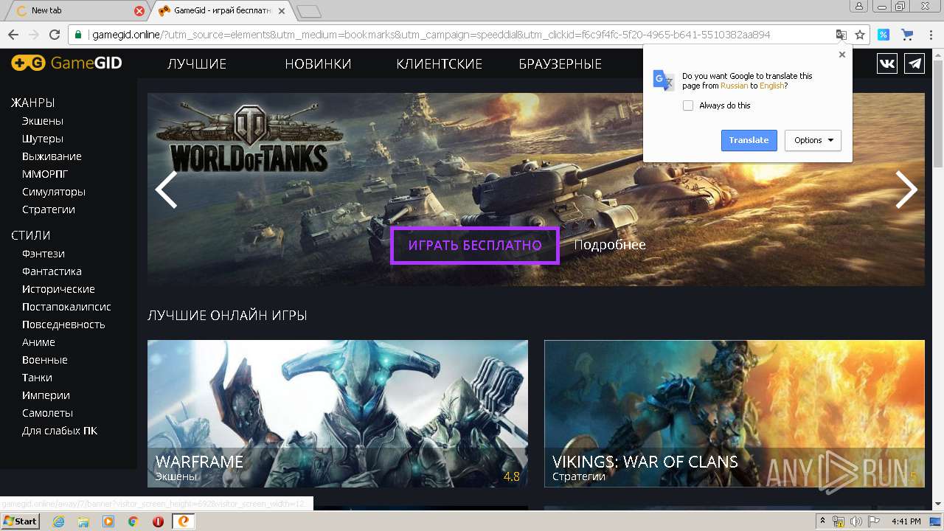Viewport: 944px width, 531px height.
Task: Close the GameGid tab
Action: click(x=282, y=11)
